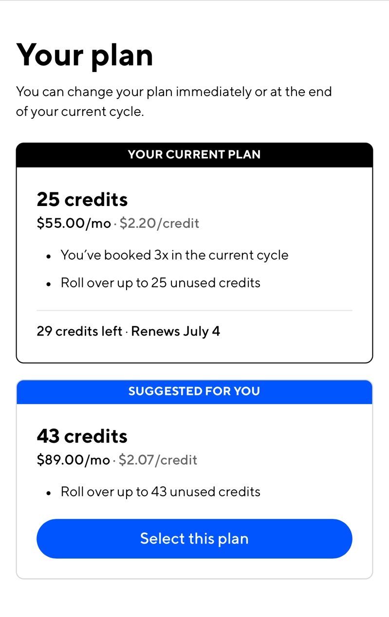Click 'You've booked 3x in the current cycle'

[x=175, y=255]
